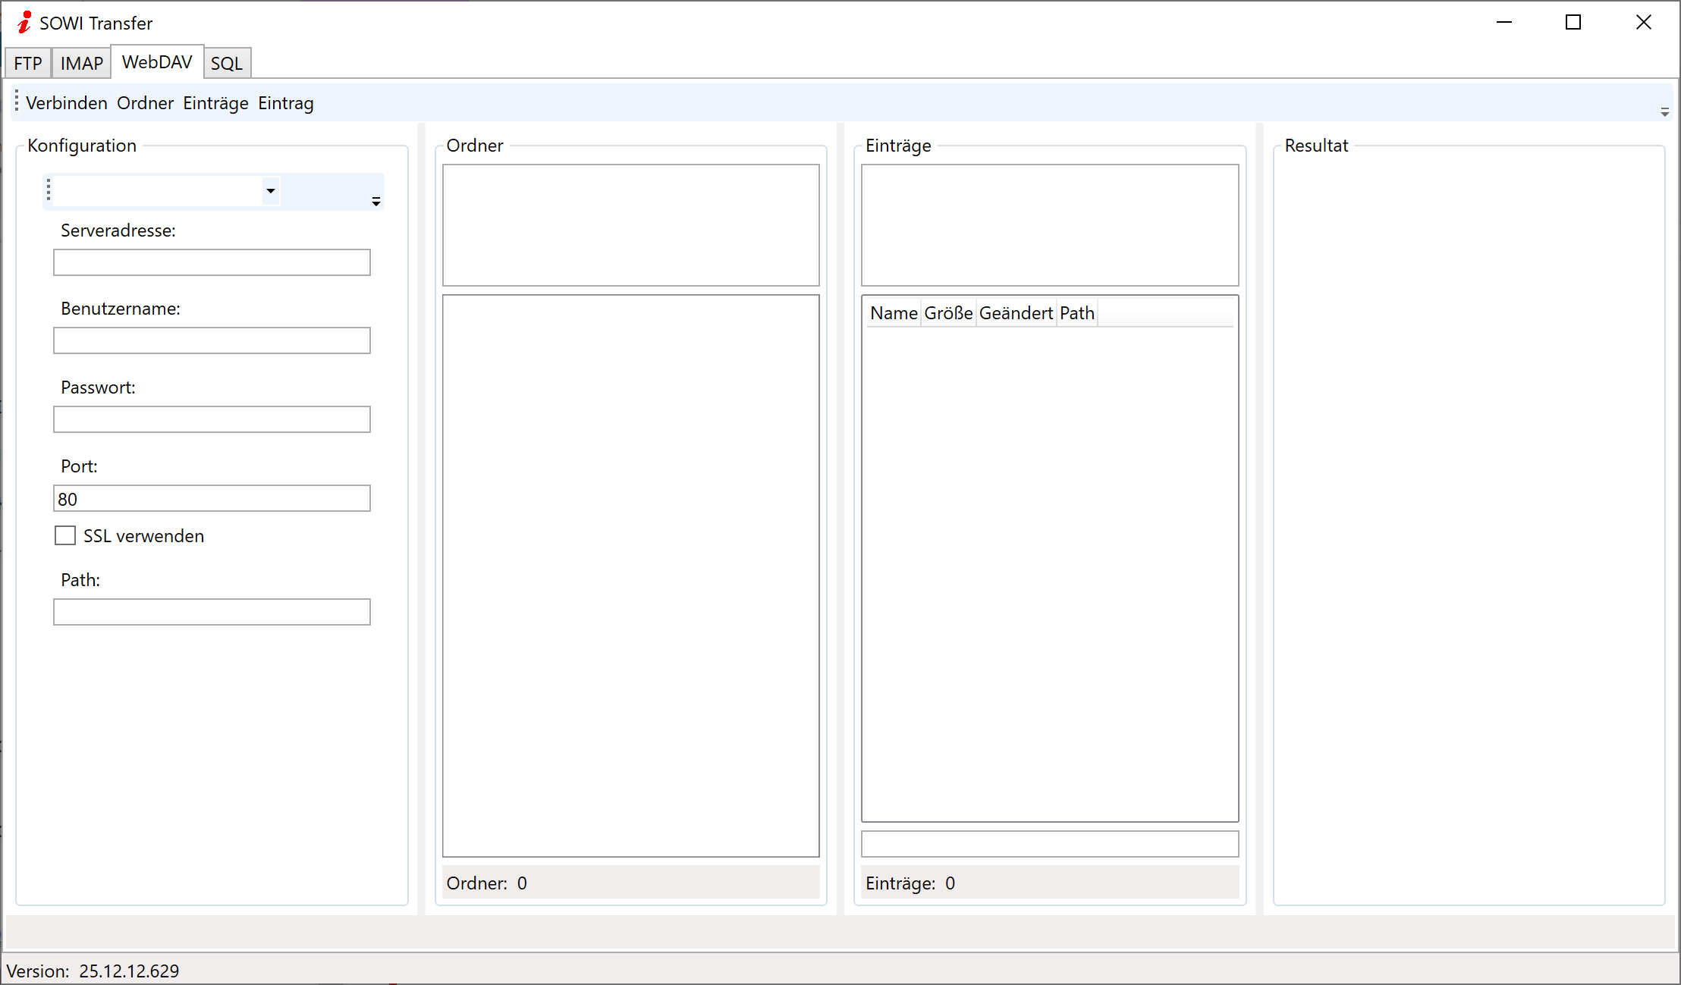1681x985 pixels.
Task: Enable the SSL verwenden checkbox
Action: [x=65, y=536]
